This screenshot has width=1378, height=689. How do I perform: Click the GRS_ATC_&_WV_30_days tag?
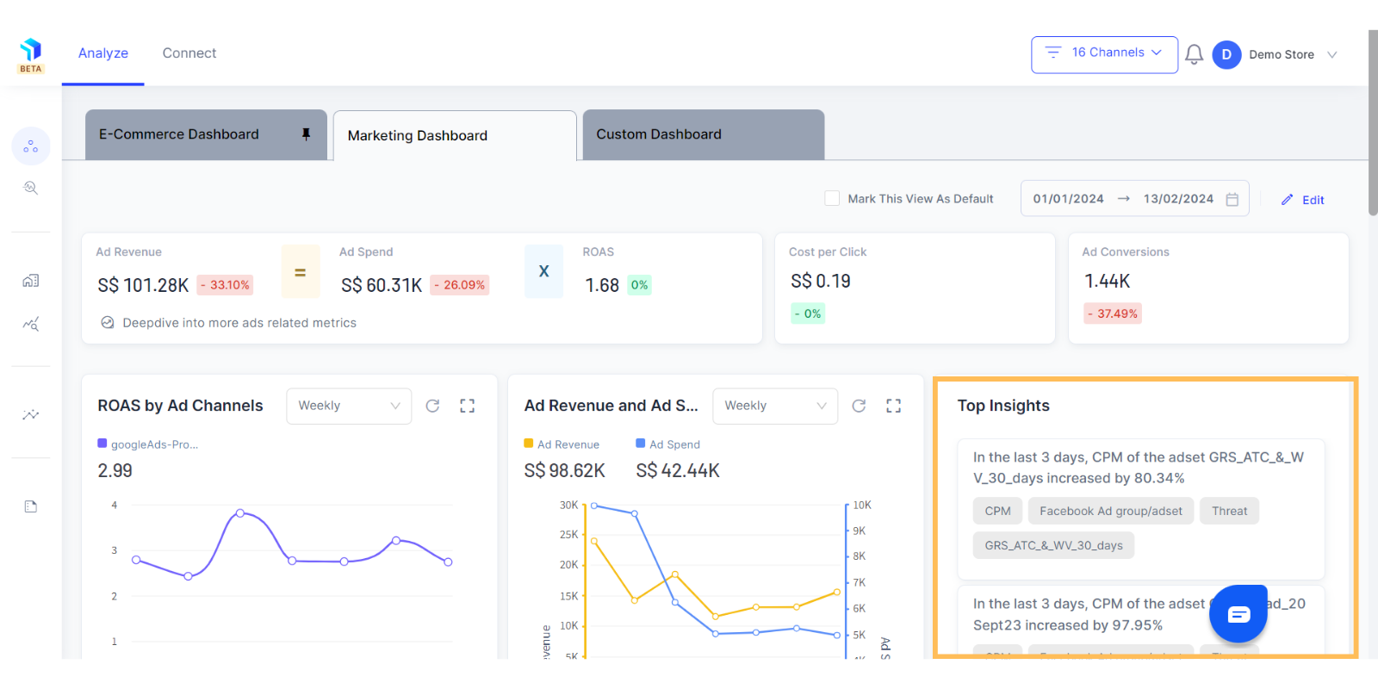[1053, 545]
